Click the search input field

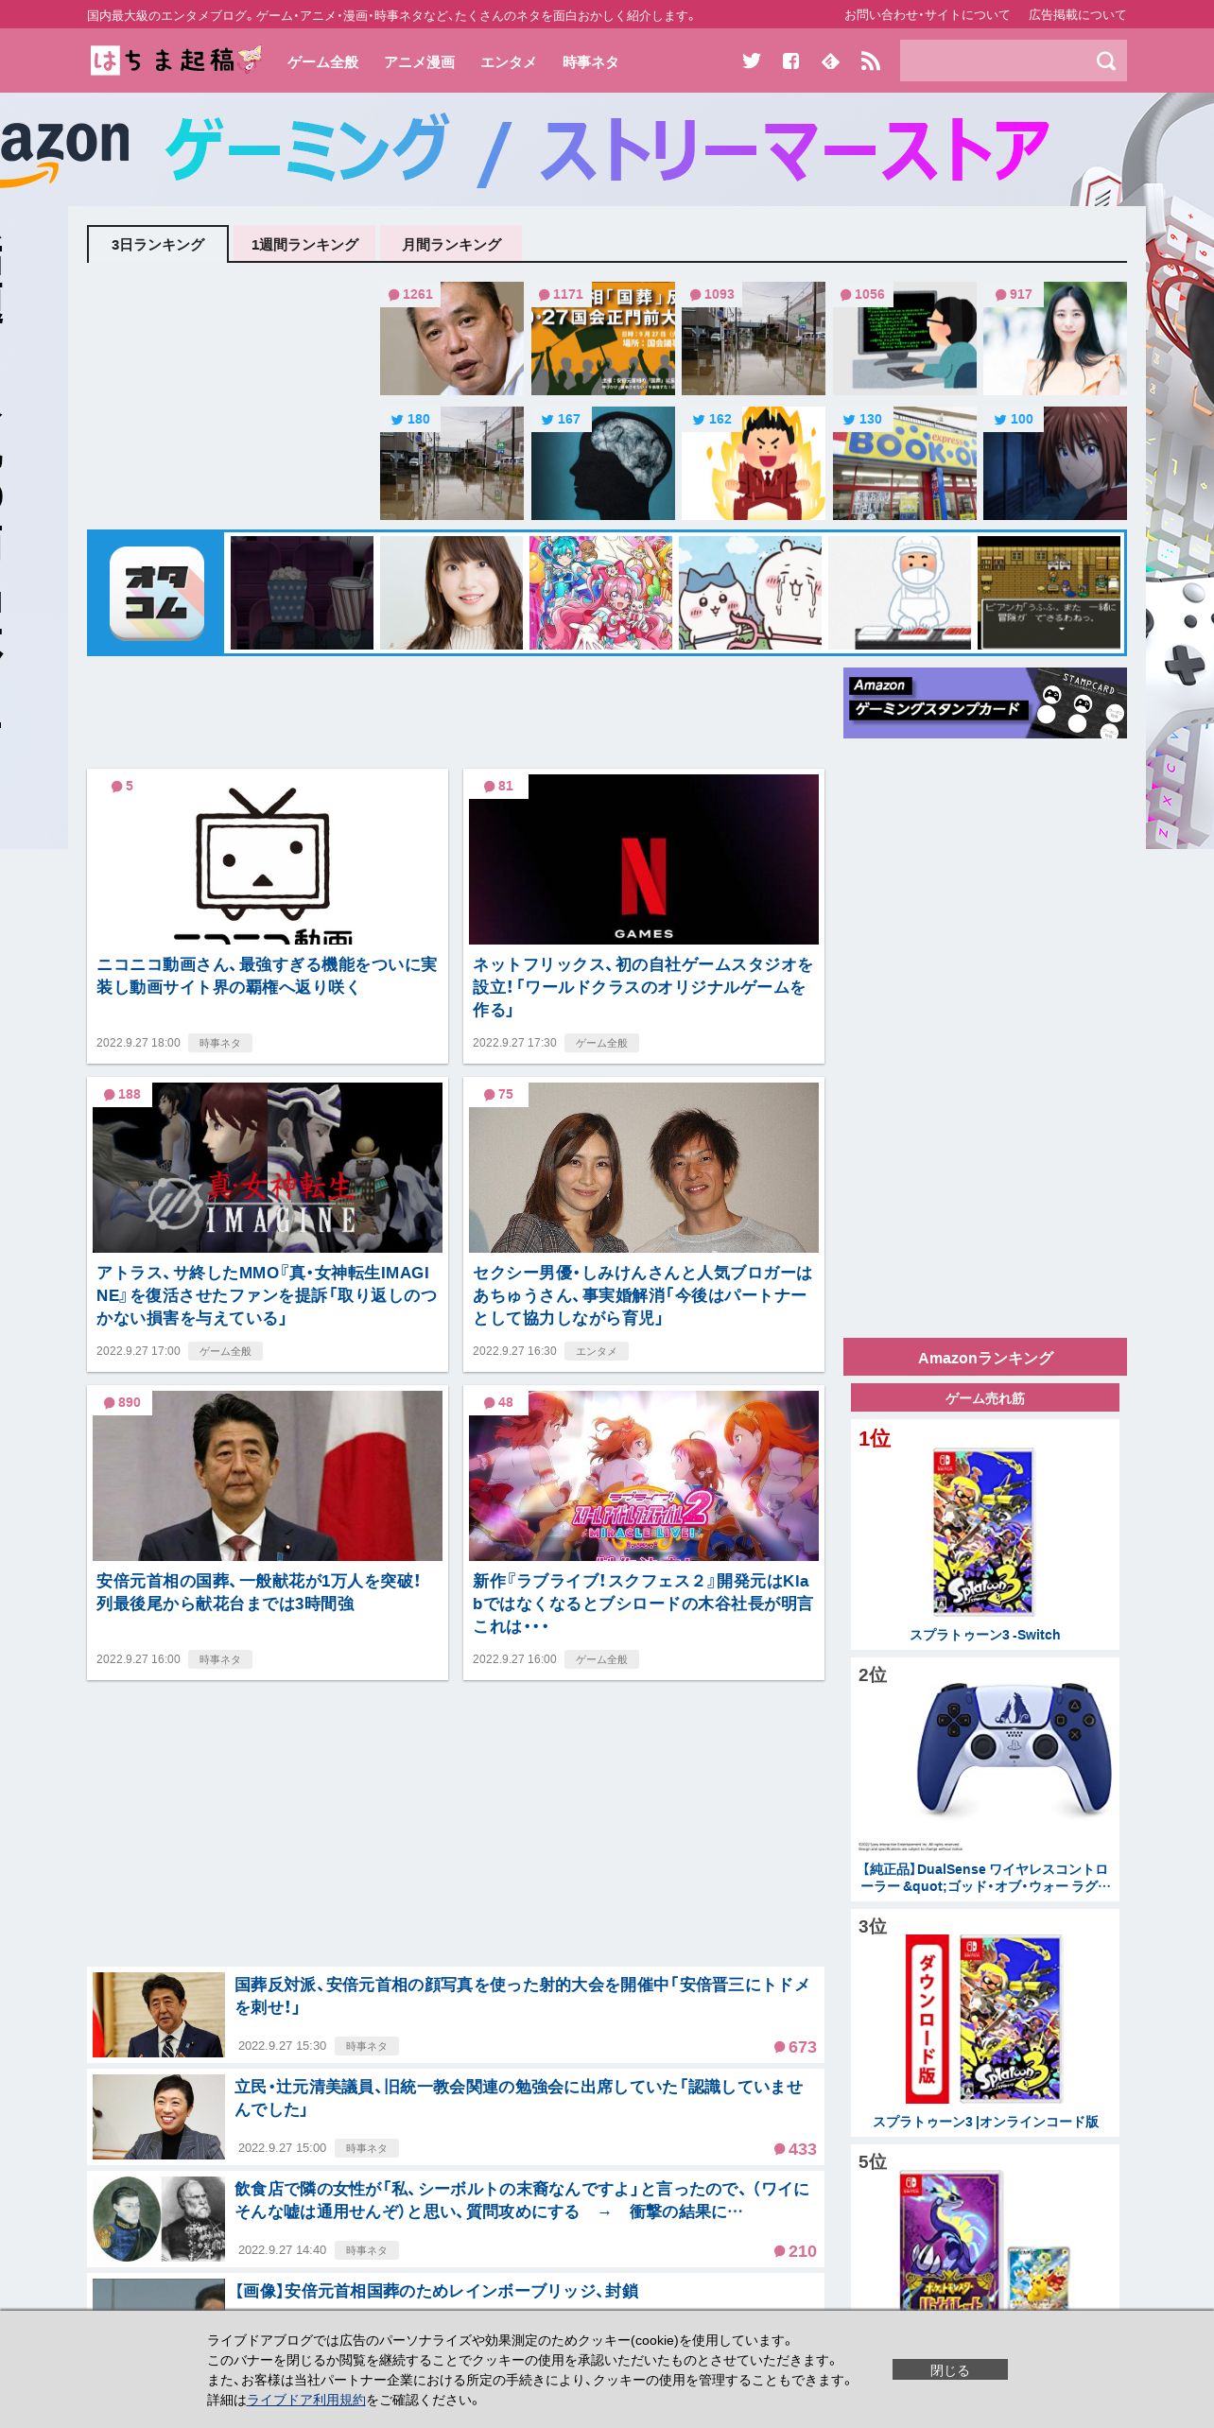pyautogui.click(x=993, y=61)
